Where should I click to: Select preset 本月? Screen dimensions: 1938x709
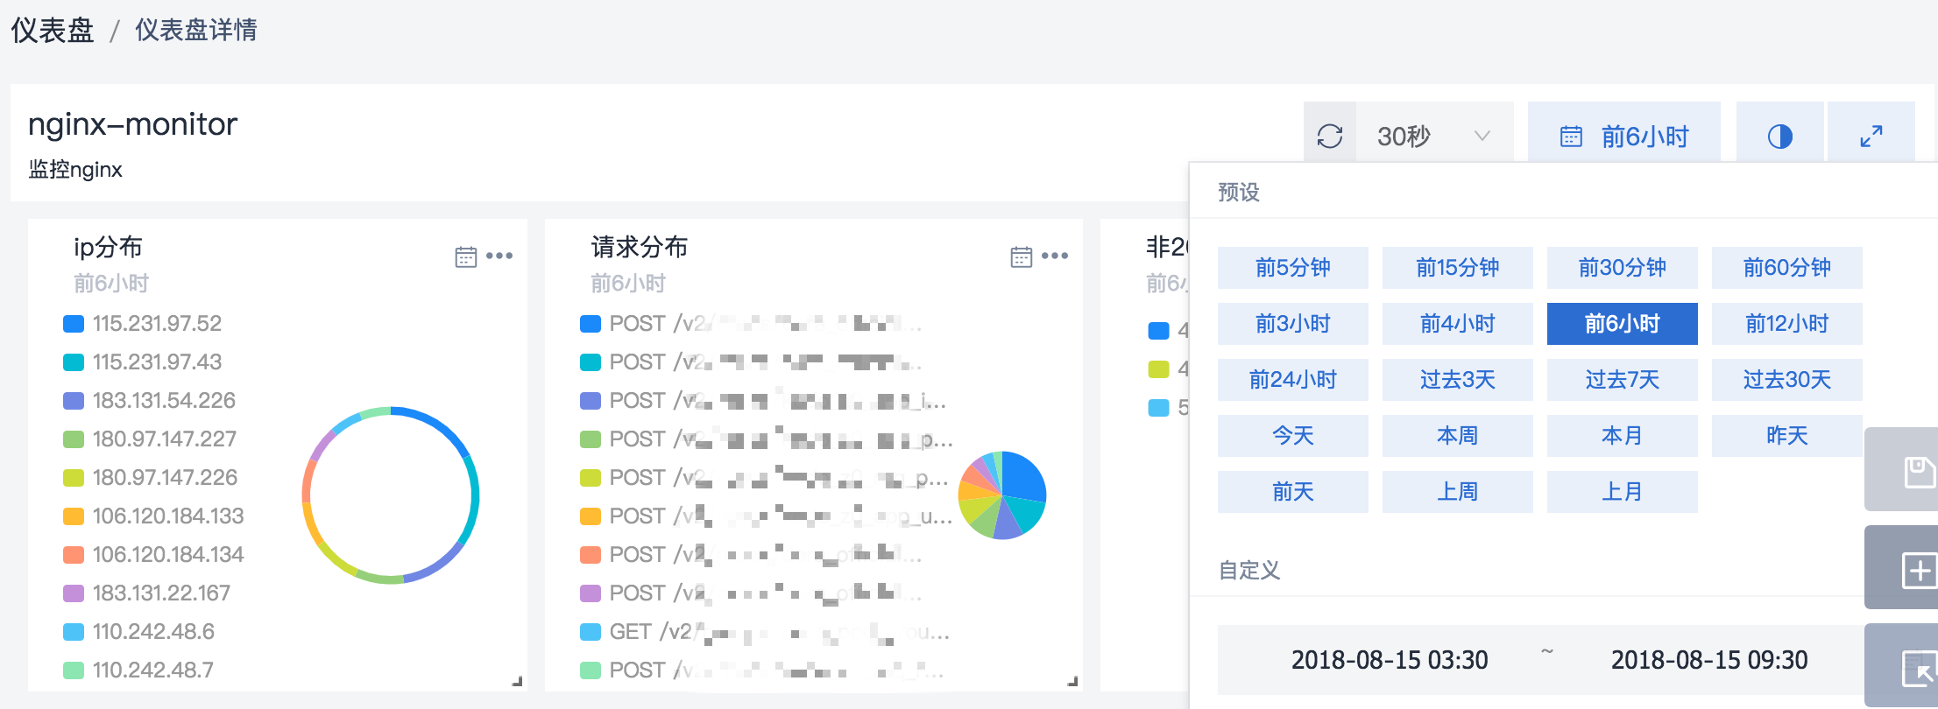coord(1622,435)
